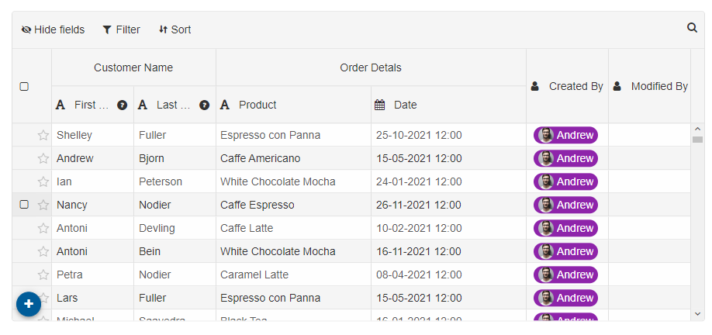Open the Hide fields menu
The width and height of the screenshot is (712, 335).
53,29
